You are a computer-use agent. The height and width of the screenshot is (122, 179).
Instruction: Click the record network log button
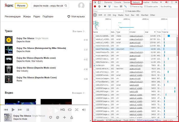95,6
